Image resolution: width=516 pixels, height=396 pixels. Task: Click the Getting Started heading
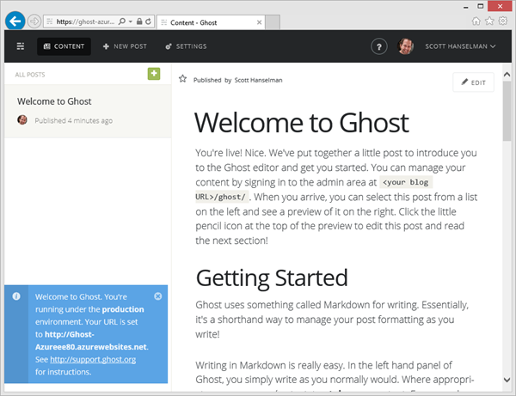[272, 278]
